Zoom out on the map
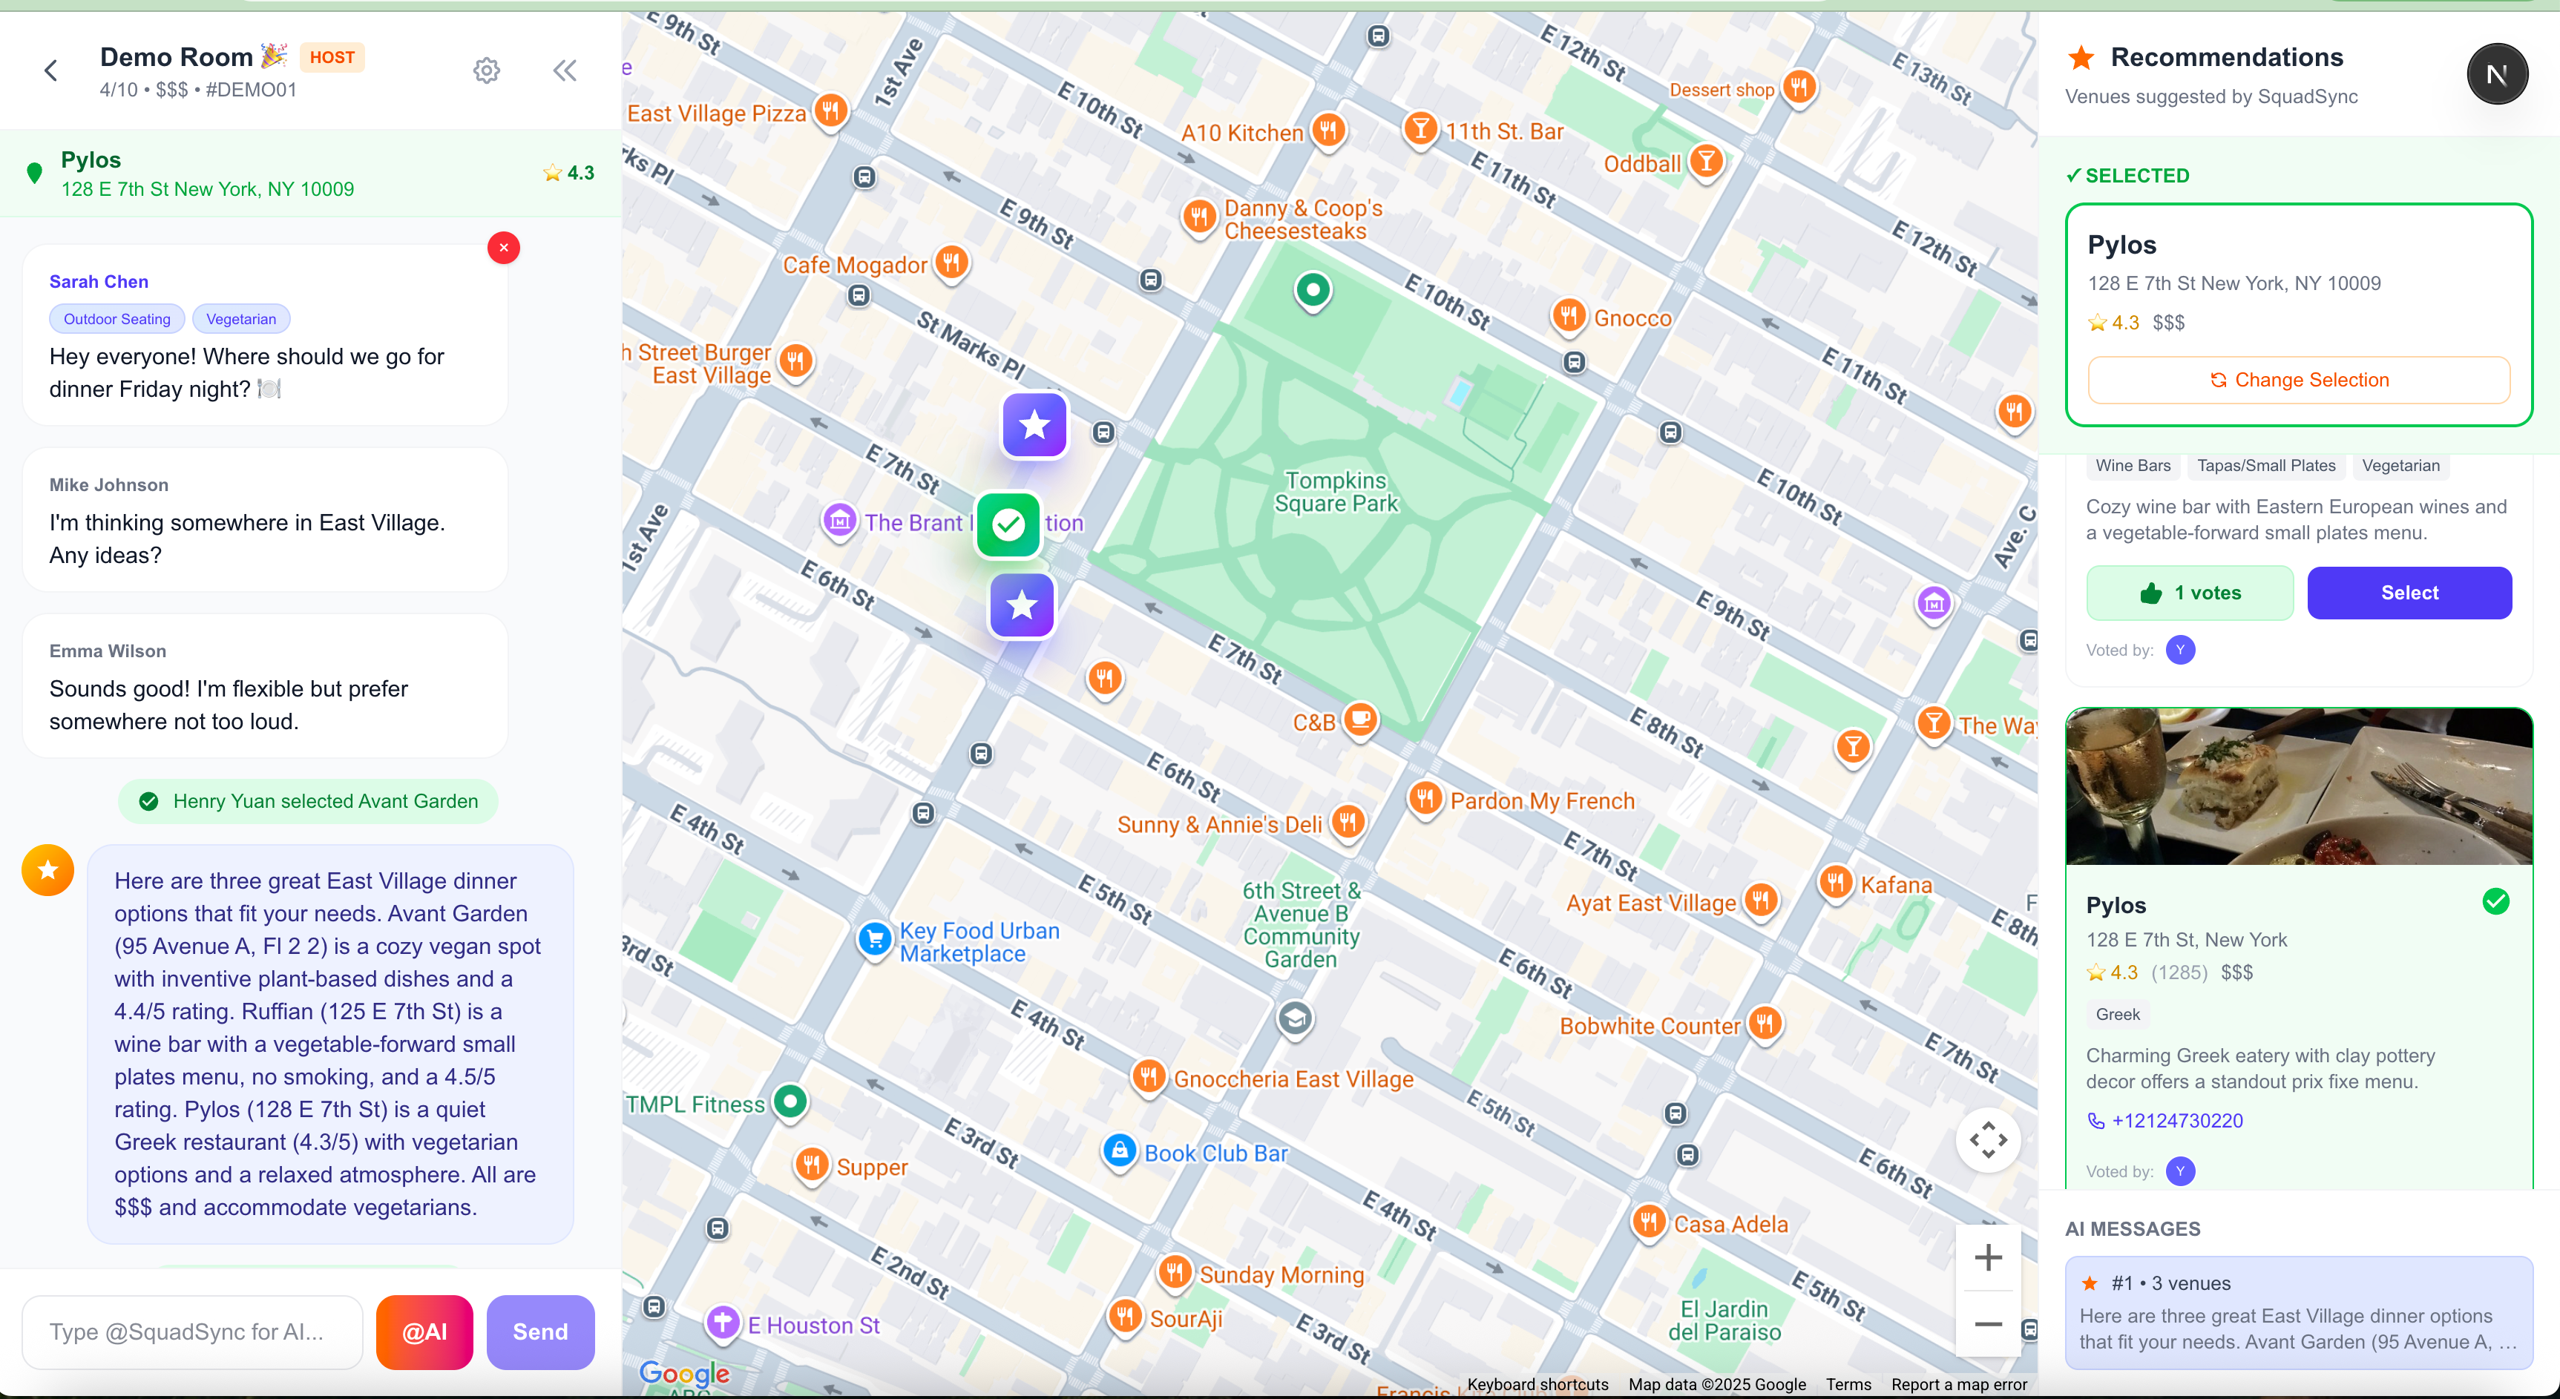This screenshot has height=1399, width=2560. [1988, 1325]
